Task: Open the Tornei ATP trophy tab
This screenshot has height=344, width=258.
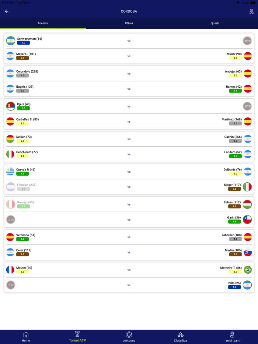Action: 77,337
